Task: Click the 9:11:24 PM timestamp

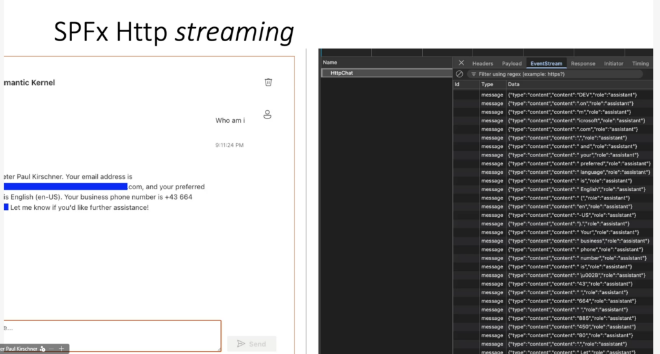Action: click(229, 145)
